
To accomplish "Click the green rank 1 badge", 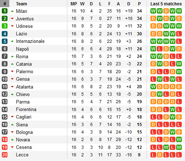I will pos(5,11).
